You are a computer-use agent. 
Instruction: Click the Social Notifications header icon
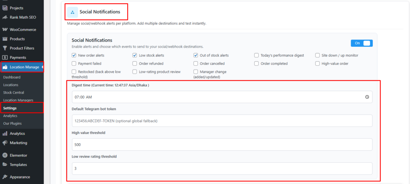(x=72, y=12)
